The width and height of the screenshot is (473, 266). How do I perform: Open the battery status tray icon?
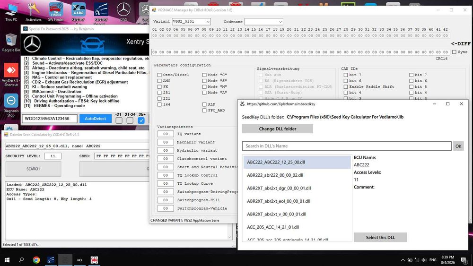click(x=410, y=260)
